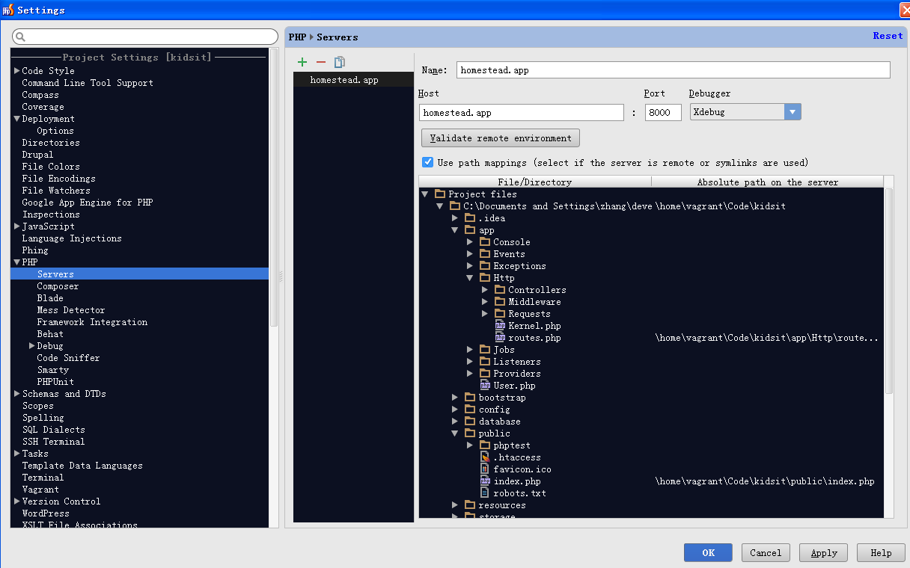910x568 pixels.
Task: Collapse the Deployment settings node
Action: [16, 119]
